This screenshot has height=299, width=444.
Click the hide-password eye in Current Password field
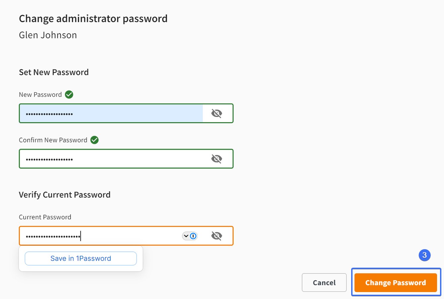[x=217, y=236]
